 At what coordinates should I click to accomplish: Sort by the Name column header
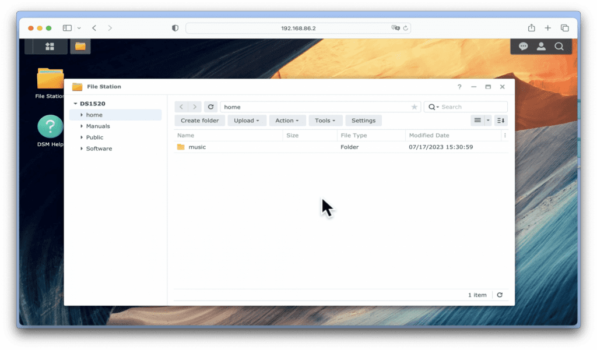pos(229,136)
